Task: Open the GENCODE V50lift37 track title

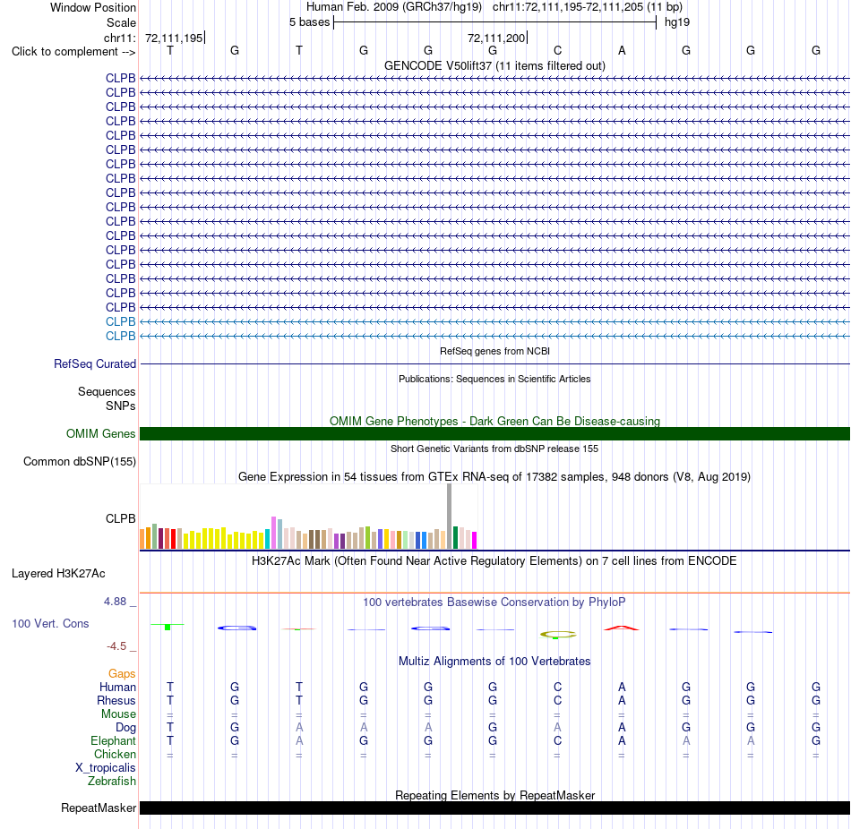Action: point(494,65)
